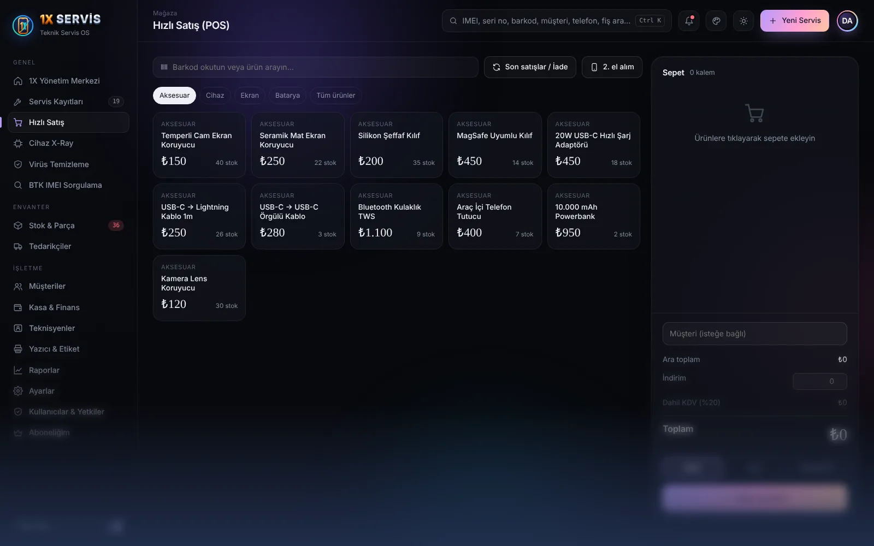The image size is (874, 546).
Task: Click the İndirim discount input
Action: pyautogui.click(x=820, y=381)
